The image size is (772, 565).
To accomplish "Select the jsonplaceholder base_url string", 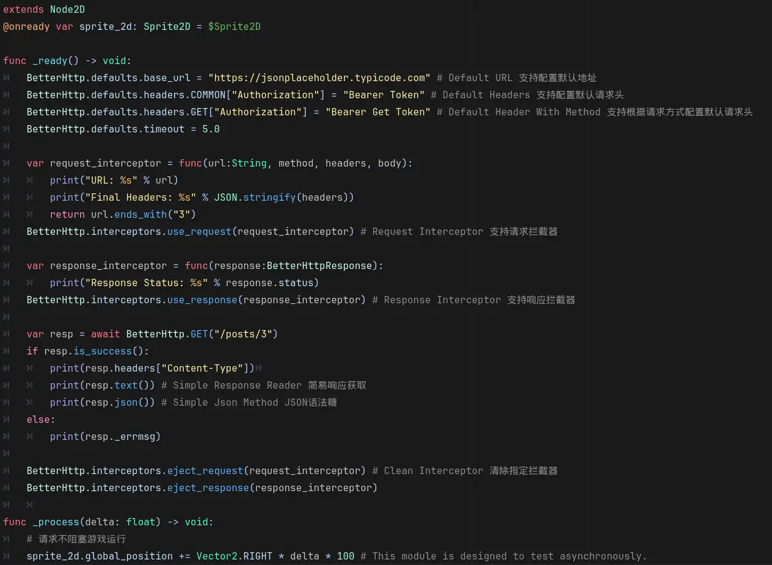I will 319,77.
